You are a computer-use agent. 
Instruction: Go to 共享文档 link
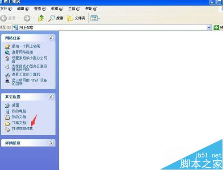[19, 123]
